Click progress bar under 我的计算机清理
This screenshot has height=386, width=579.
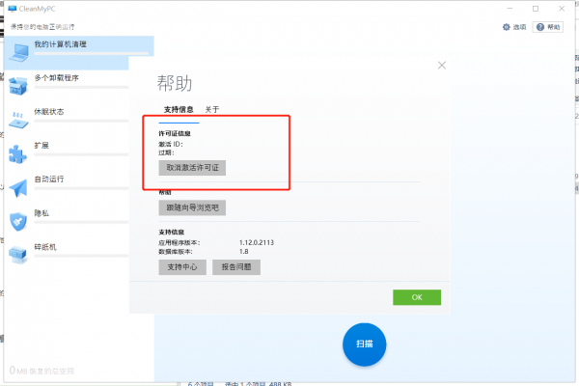click(92, 54)
